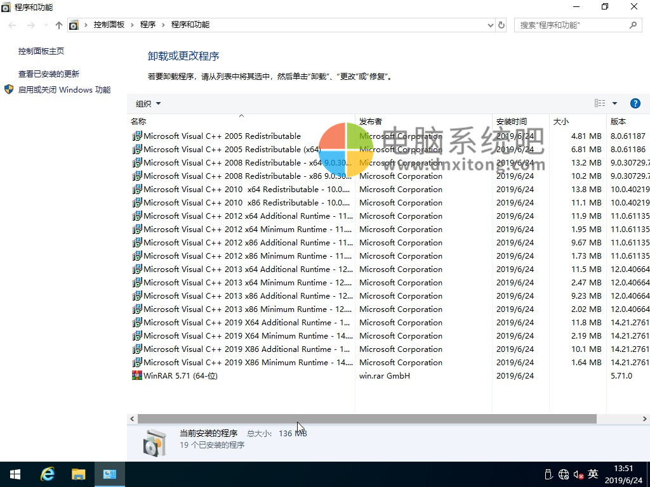Expand the view options dropdown arrow
Image resolution: width=650 pixels, height=487 pixels.
click(614, 103)
